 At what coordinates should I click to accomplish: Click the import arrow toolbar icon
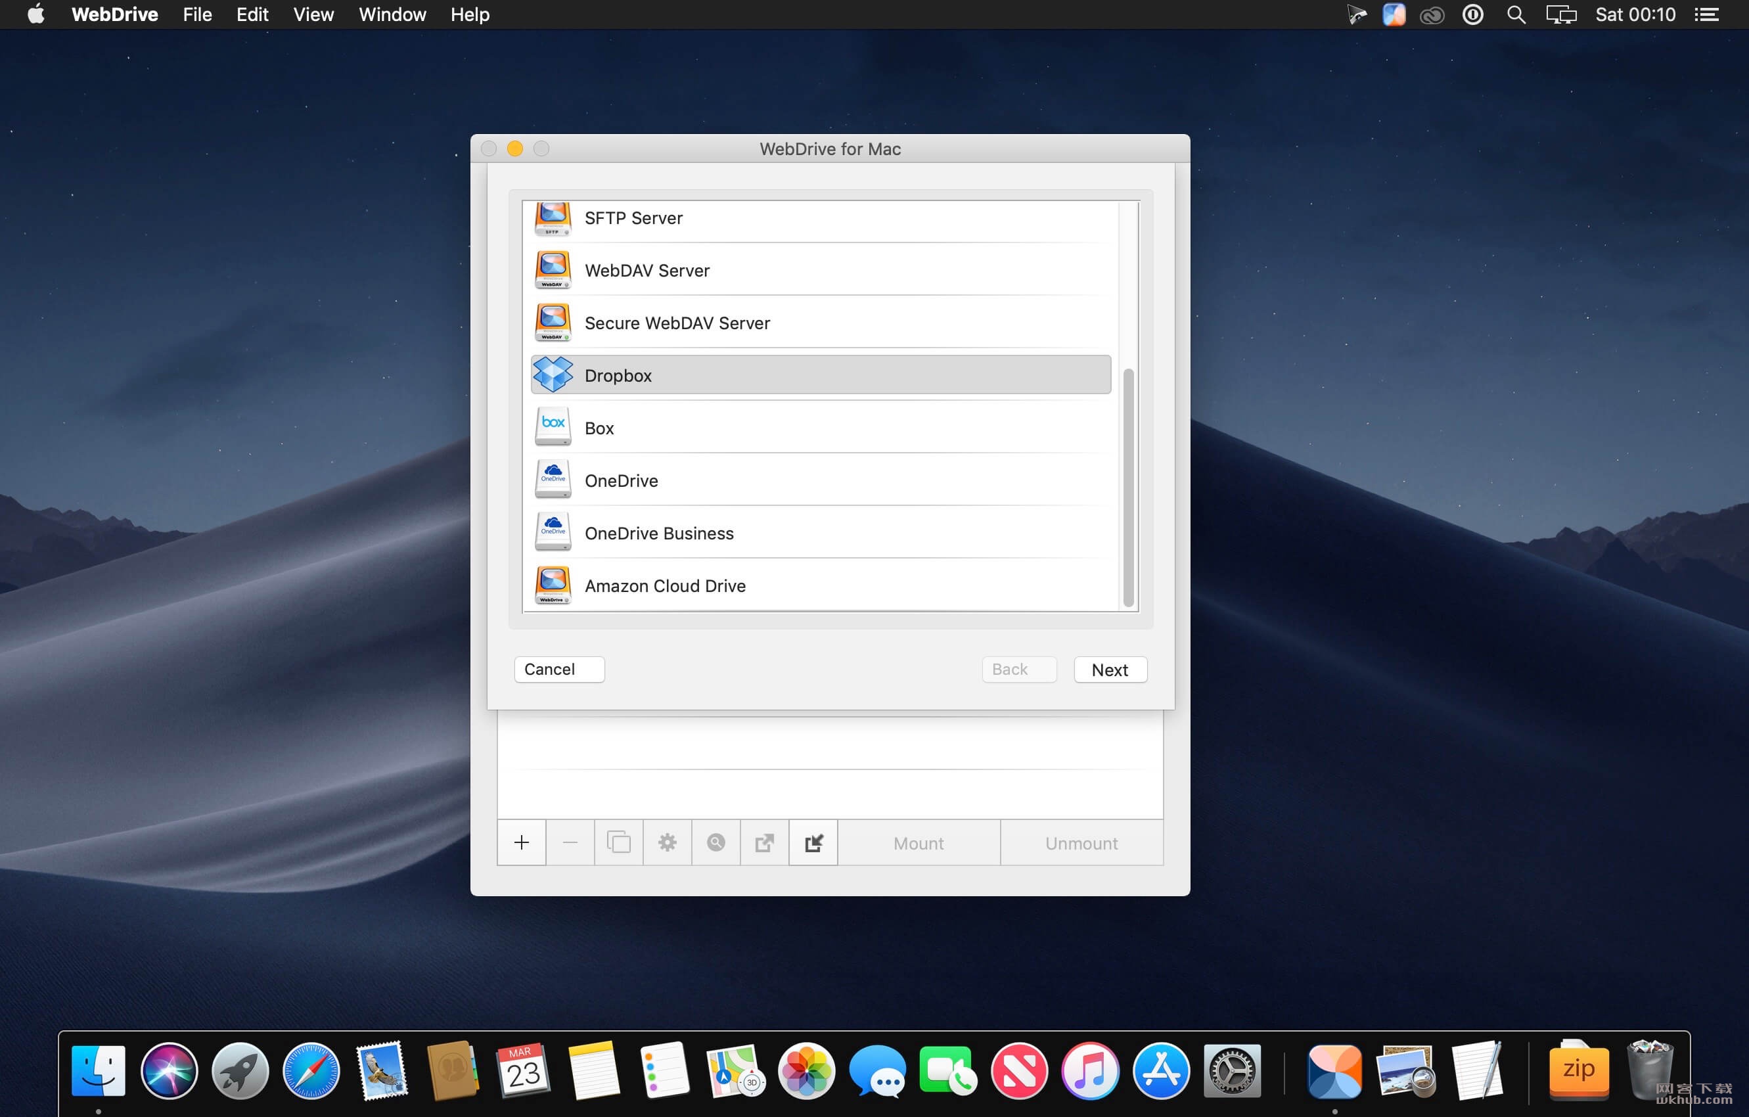(813, 842)
